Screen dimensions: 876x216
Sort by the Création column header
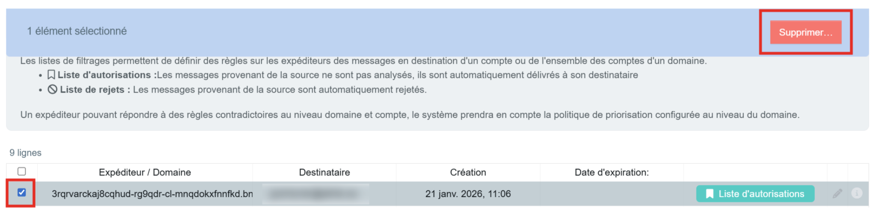[468, 172]
